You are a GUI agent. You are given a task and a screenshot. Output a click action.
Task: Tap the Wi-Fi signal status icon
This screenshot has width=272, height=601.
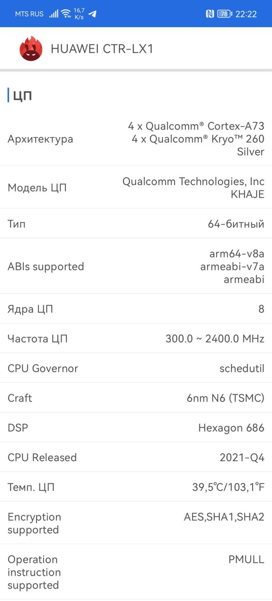pyautogui.click(x=66, y=14)
